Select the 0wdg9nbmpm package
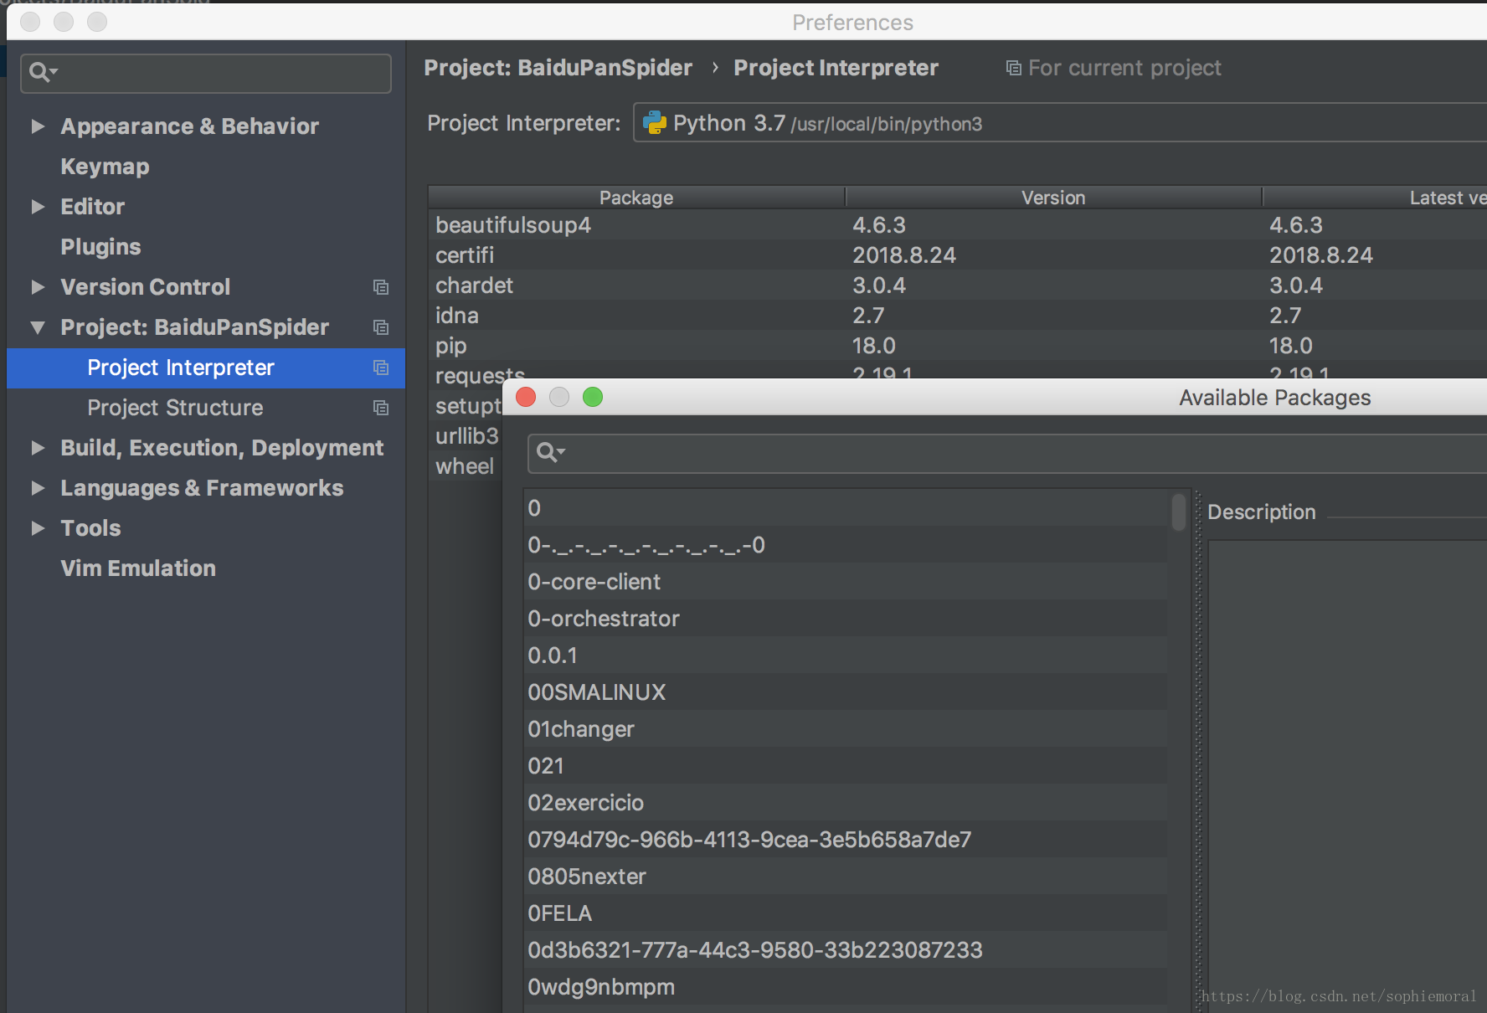Image resolution: width=1487 pixels, height=1013 pixels. (846, 987)
